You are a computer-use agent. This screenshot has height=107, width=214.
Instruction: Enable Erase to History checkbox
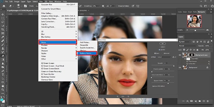click(117, 6)
